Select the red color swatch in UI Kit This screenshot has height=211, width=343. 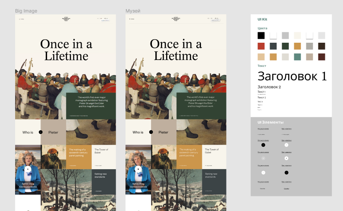261,46
